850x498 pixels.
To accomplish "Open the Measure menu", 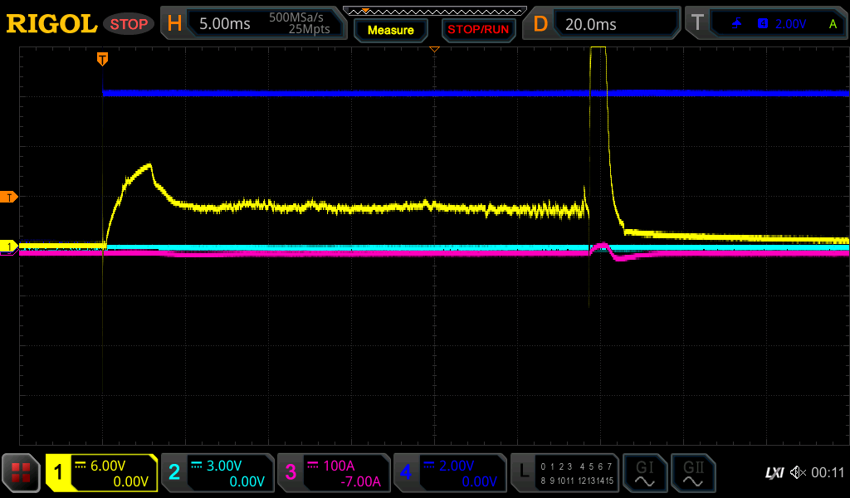I will (390, 30).
